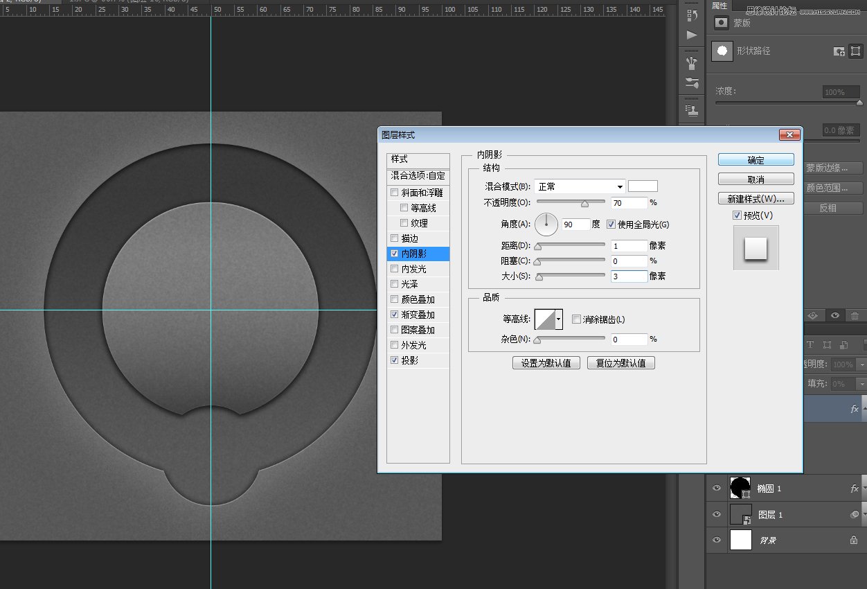Click 复位为默认值 button
This screenshot has height=589, width=867.
(620, 363)
